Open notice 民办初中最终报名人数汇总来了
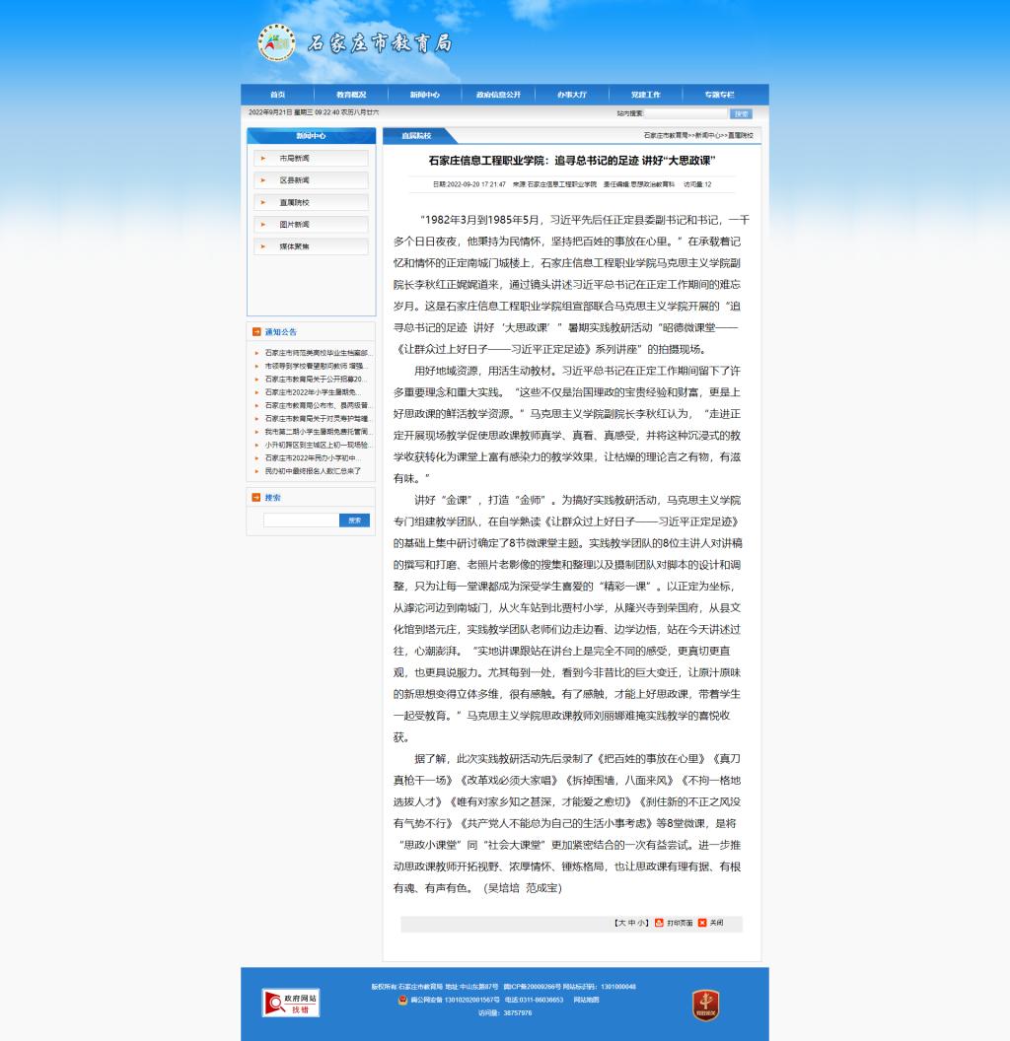This screenshot has height=1041, width=1010. tap(313, 471)
